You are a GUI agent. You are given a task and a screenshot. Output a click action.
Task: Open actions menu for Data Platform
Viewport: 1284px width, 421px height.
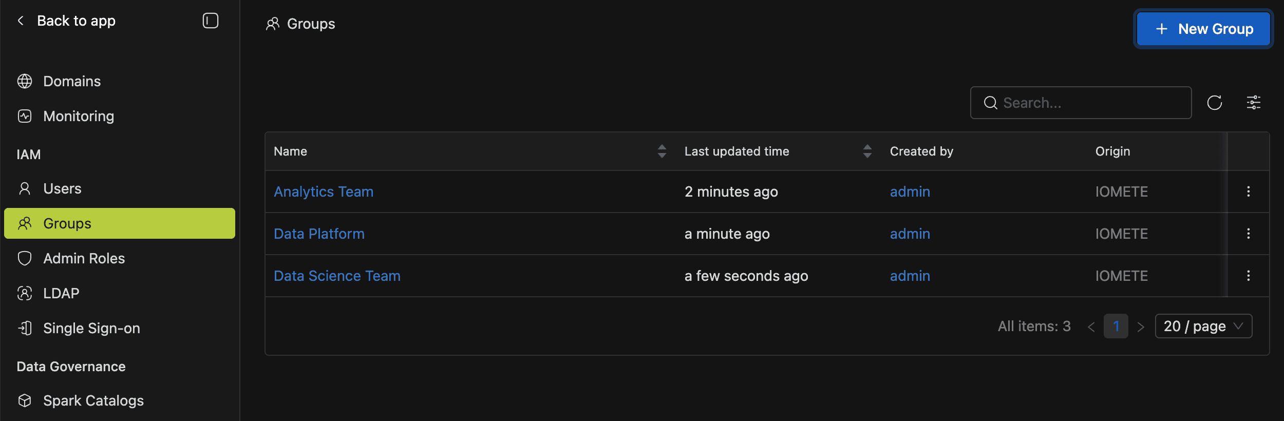(x=1249, y=234)
